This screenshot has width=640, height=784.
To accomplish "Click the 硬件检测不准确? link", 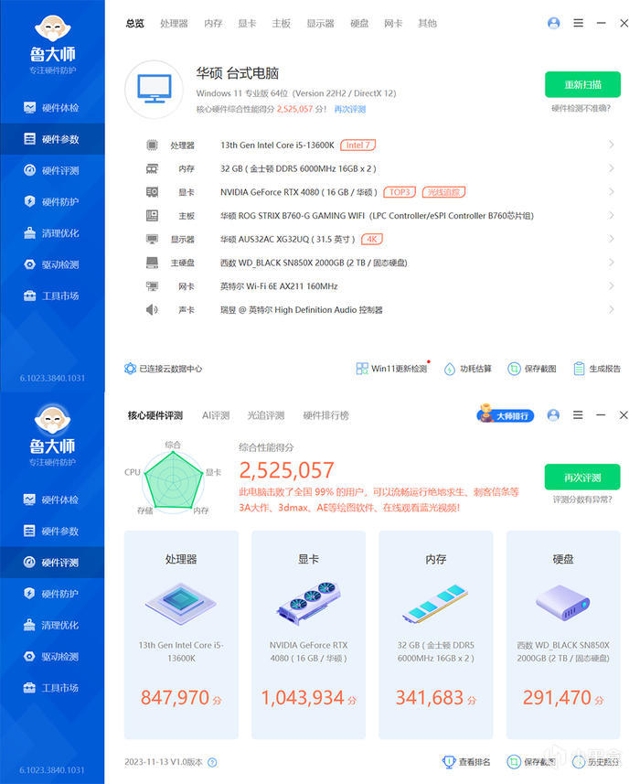I will [581, 108].
